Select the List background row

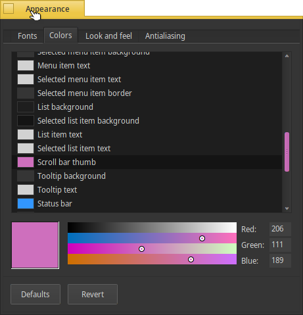147,107
